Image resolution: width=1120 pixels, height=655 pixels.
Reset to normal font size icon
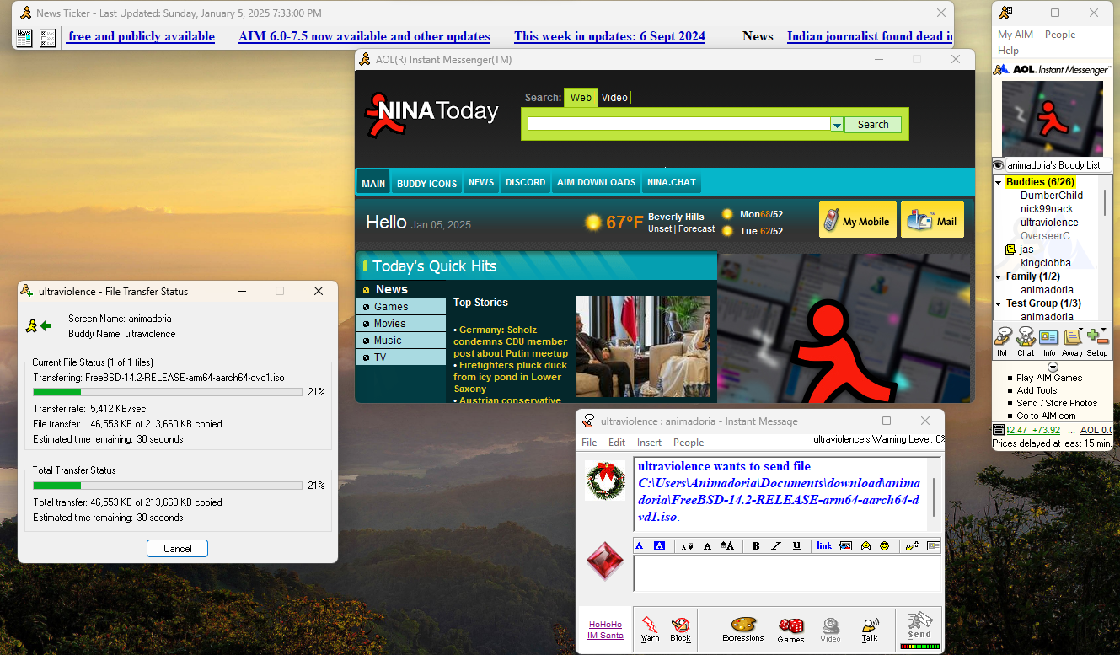click(707, 546)
